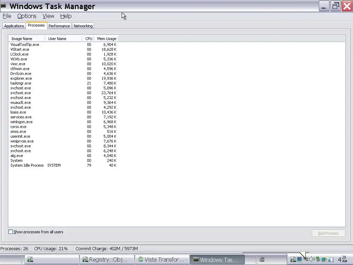Select the Processes tab
The height and width of the screenshot is (265, 353).
point(36,25)
